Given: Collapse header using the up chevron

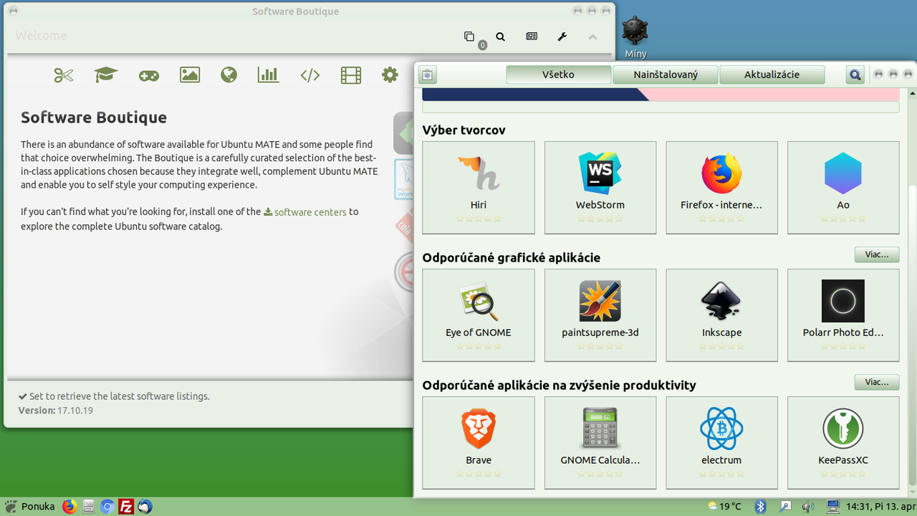Looking at the screenshot, I should pyautogui.click(x=592, y=37).
